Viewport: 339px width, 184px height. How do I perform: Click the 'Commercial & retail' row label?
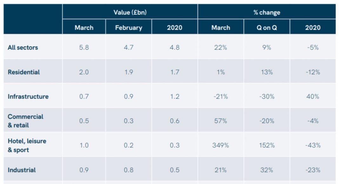[25, 121]
